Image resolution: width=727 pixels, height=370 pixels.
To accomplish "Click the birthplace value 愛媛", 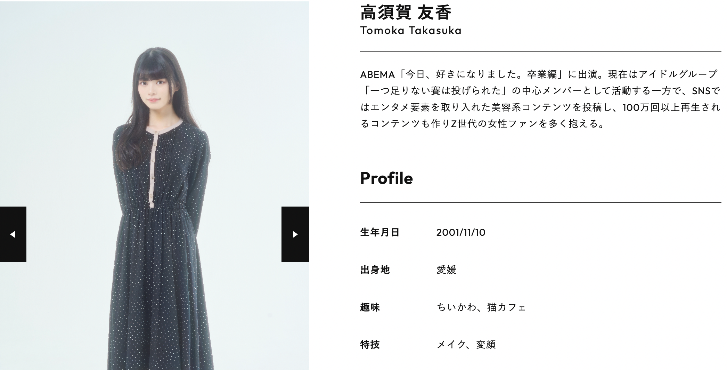I will (446, 270).
